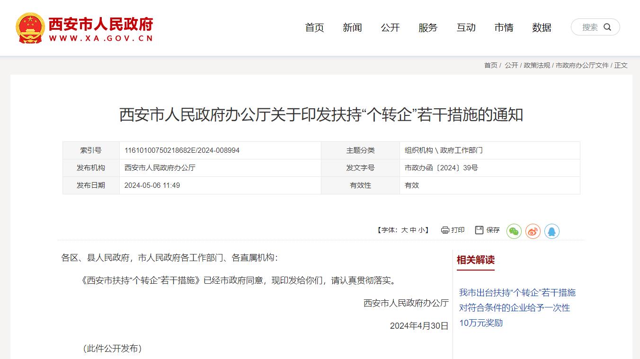The width and height of the screenshot is (640, 359).
Task: Go to 公开 in breadcrumb
Action: (x=511, y=65)
